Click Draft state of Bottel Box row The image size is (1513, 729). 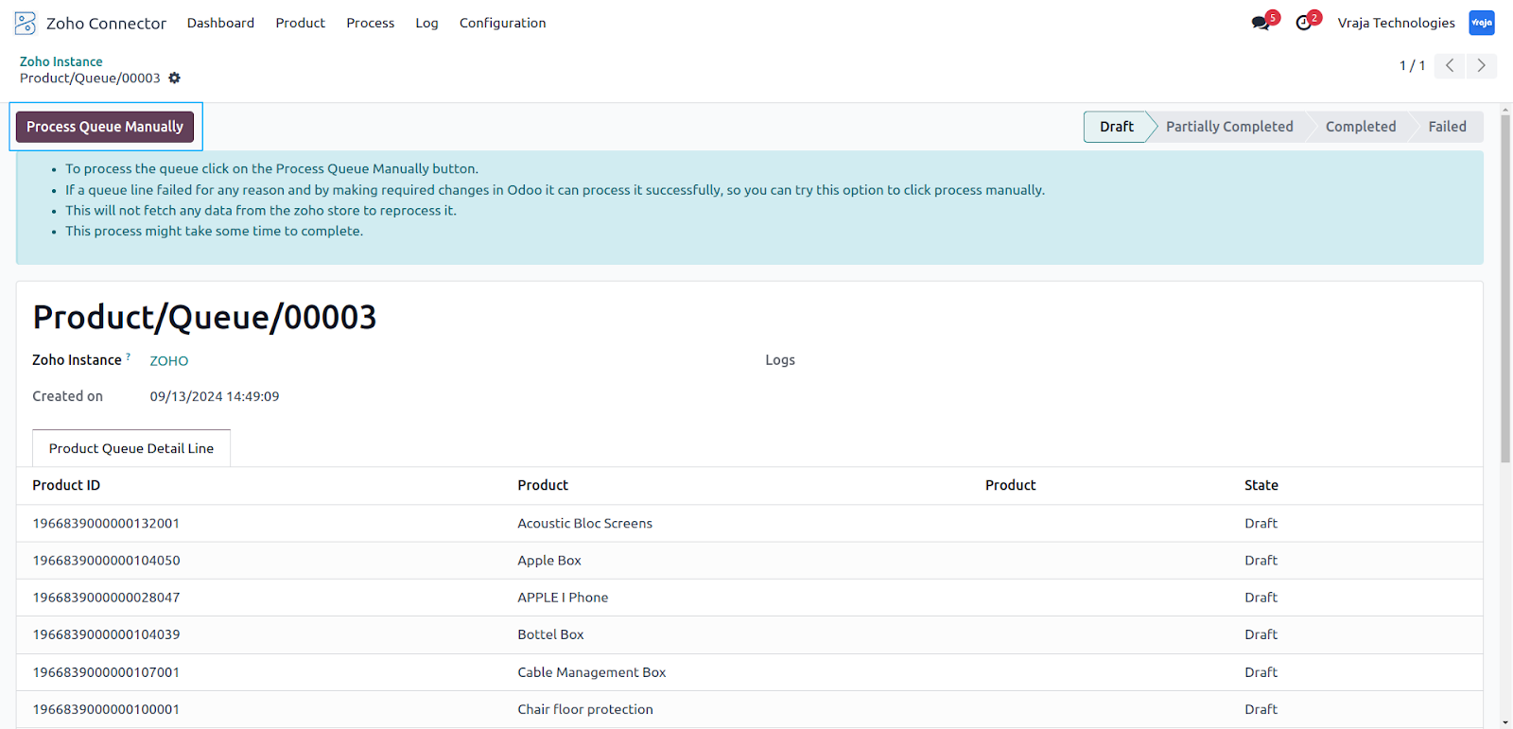pos(1261,634)
